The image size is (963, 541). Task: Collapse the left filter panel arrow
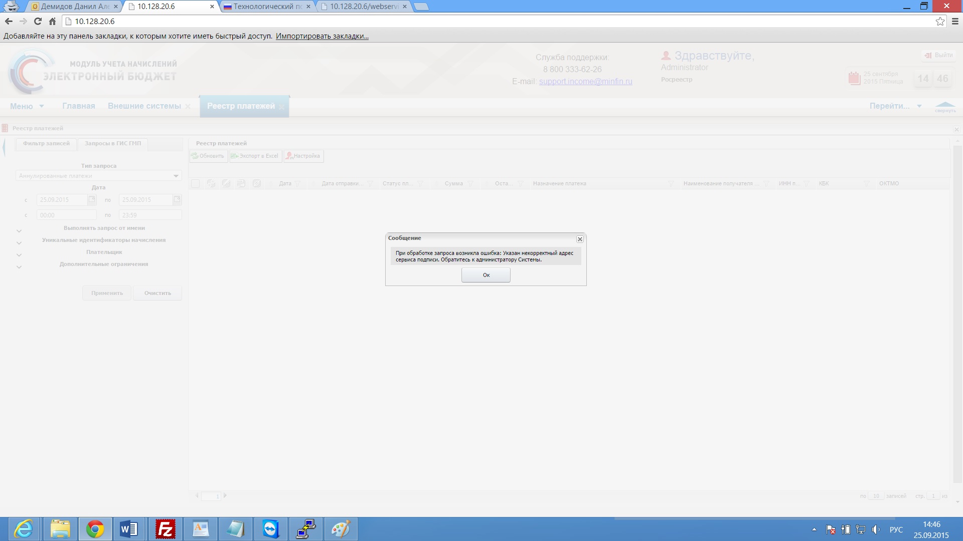click(5, 147)
